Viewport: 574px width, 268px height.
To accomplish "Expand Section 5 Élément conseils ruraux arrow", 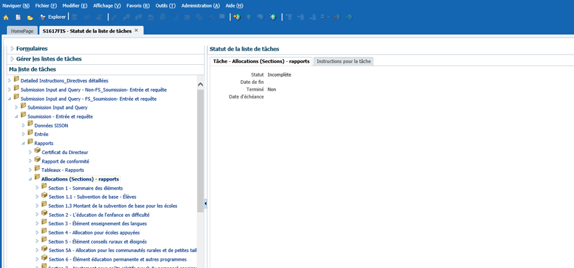I will (37, 242).
